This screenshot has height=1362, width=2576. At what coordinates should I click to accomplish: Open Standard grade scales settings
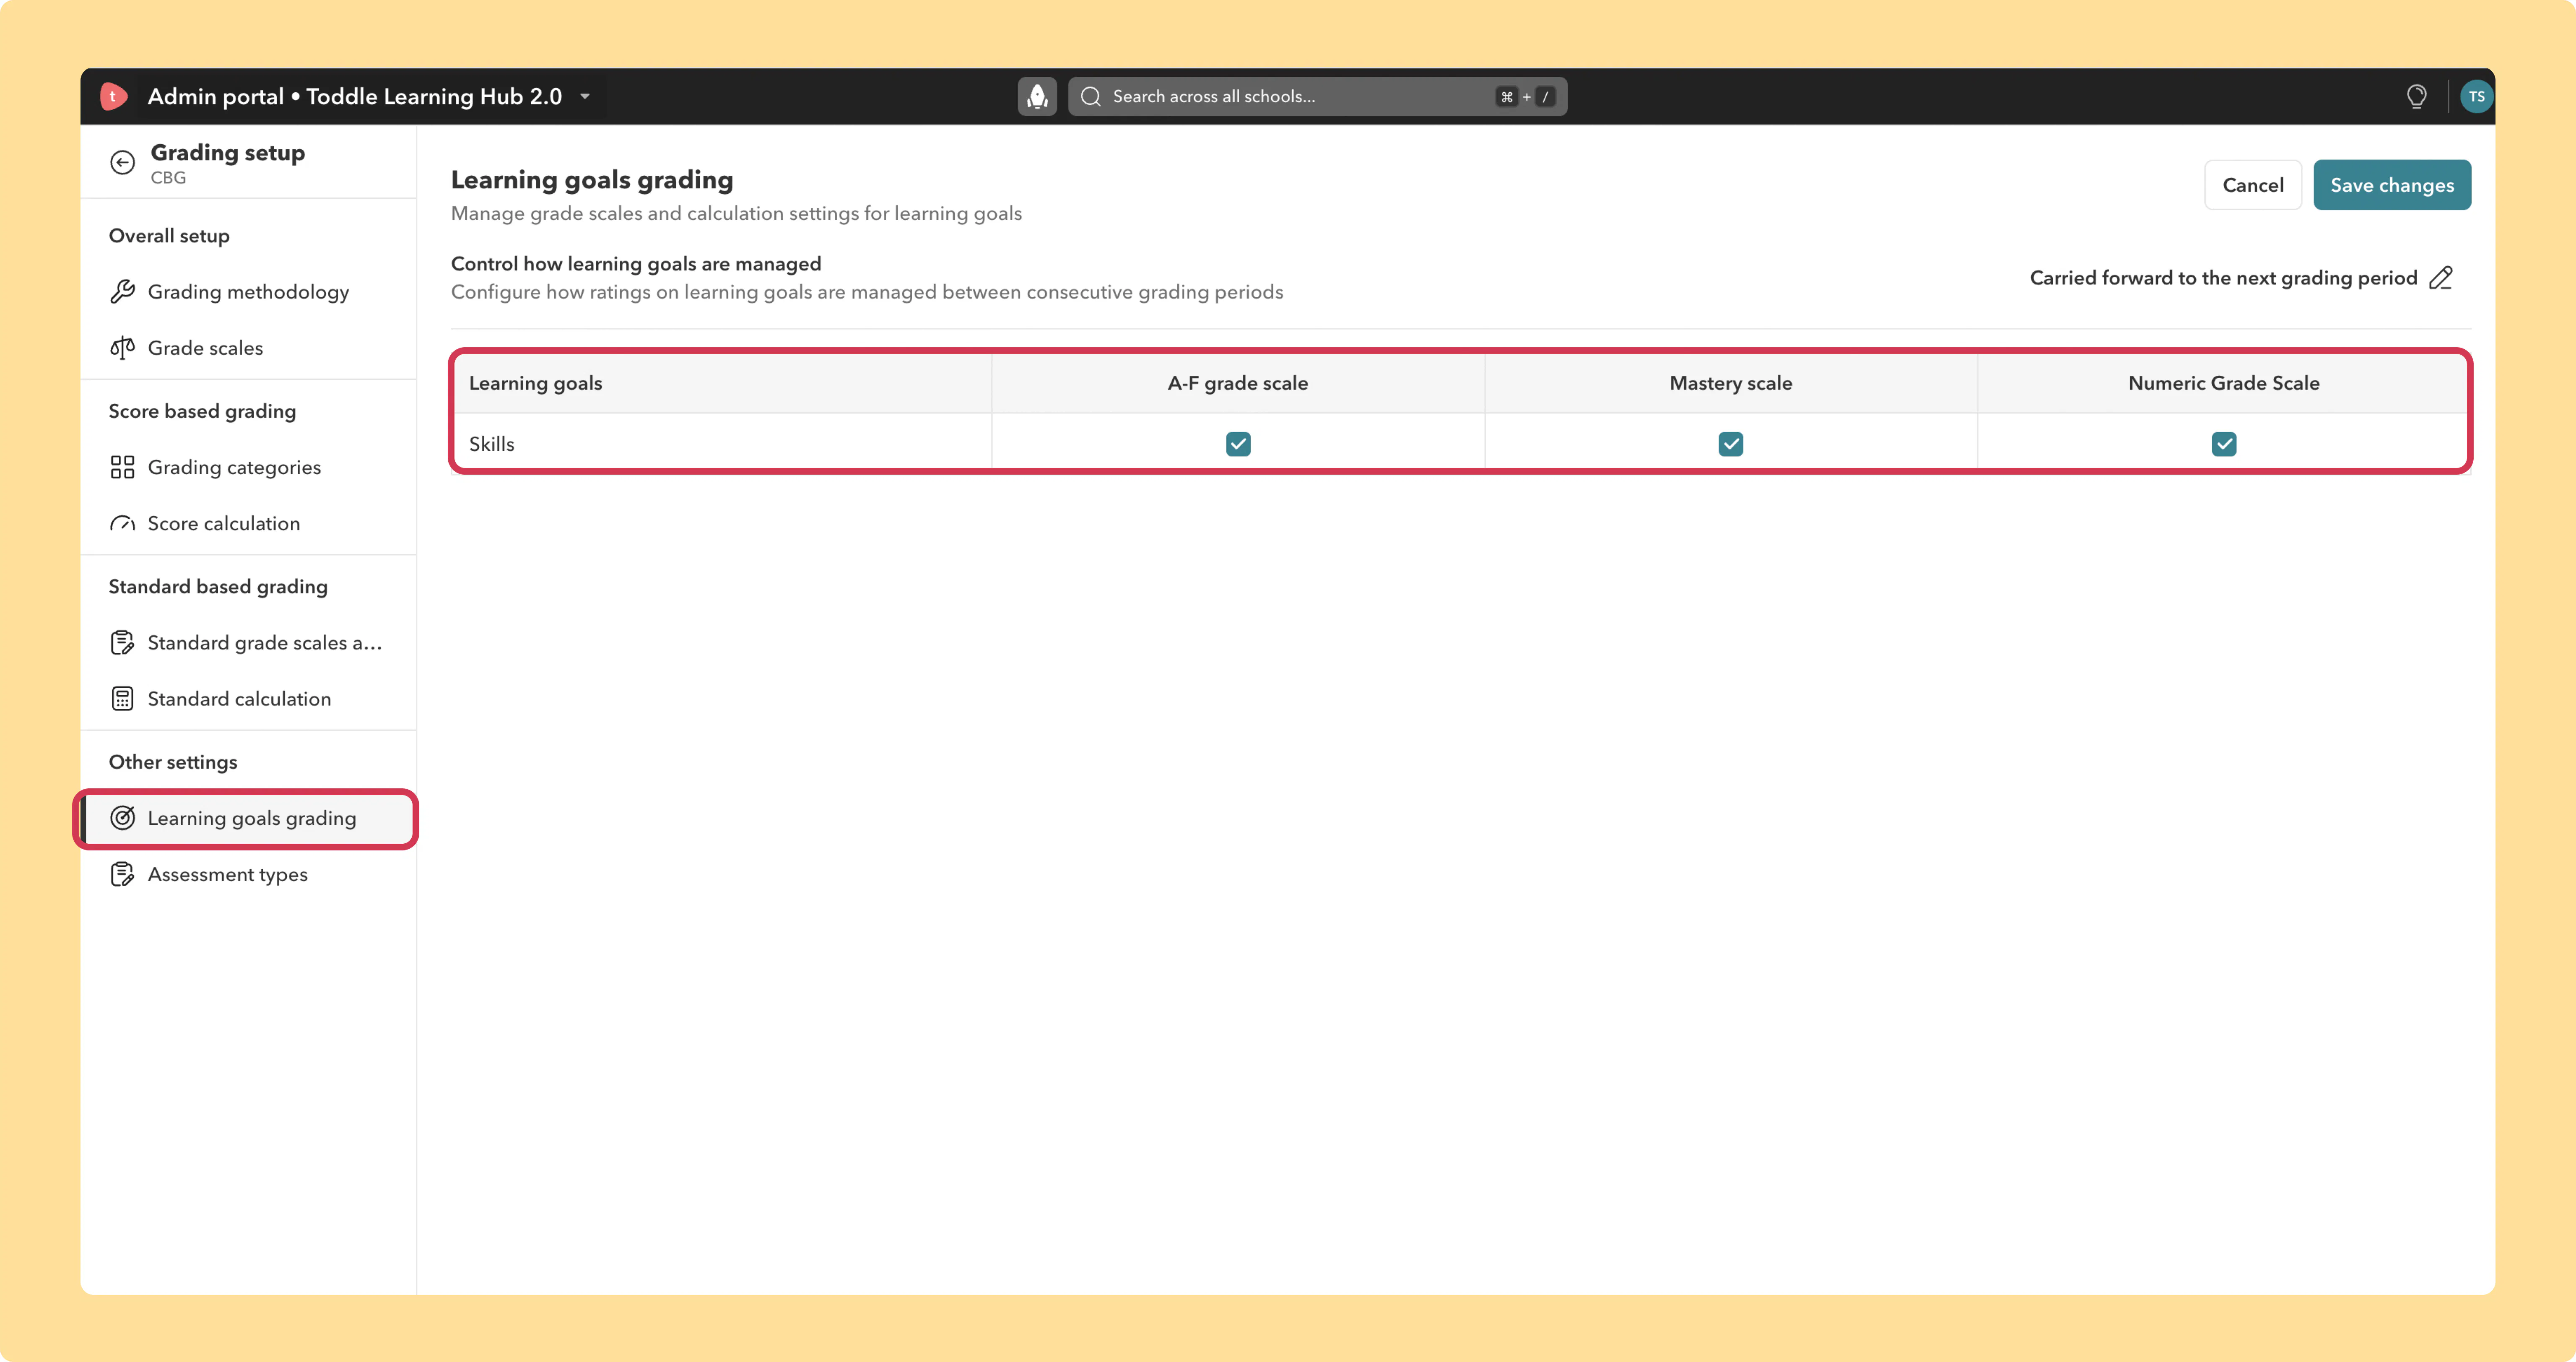(x=248, y=643)
